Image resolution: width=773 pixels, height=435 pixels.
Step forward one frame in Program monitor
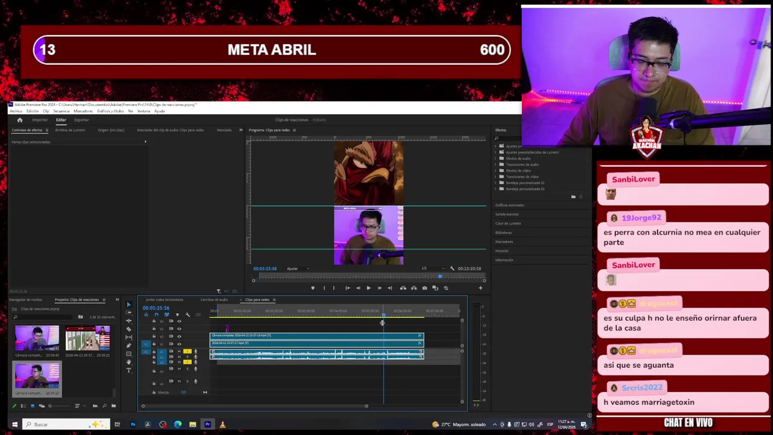tap(379, 288)
